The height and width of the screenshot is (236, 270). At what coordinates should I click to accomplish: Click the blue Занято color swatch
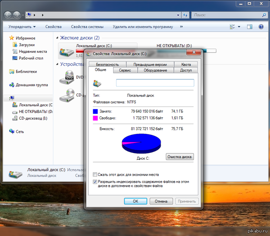[95, 111]
